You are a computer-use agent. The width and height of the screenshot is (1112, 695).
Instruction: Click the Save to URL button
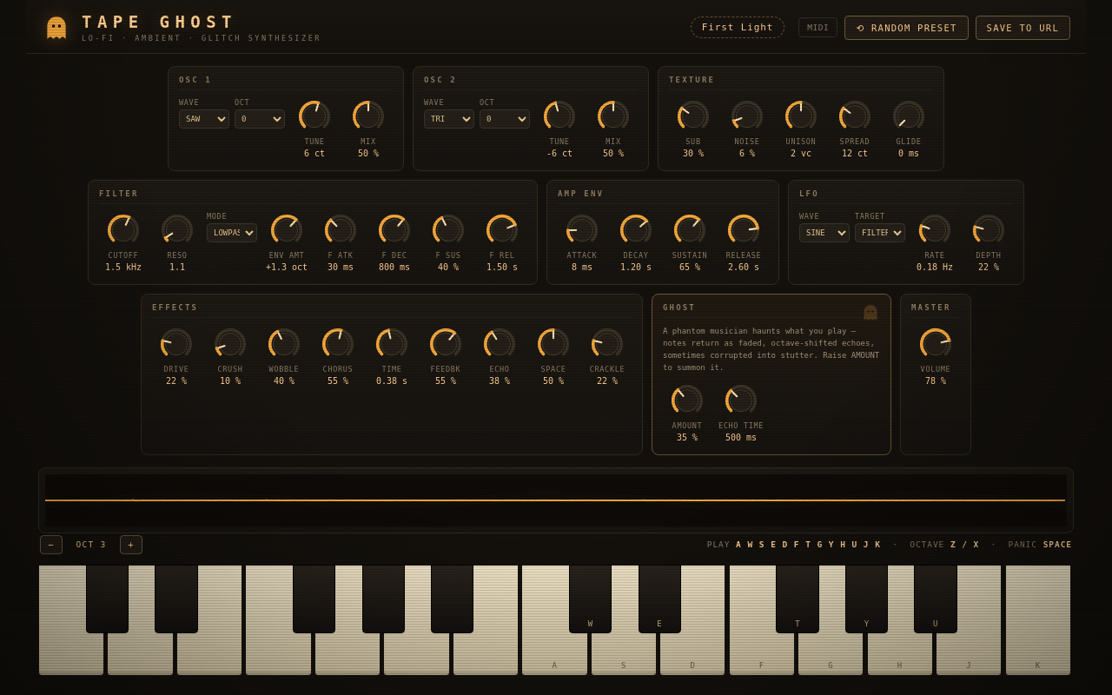click(x=1023, y=28)
